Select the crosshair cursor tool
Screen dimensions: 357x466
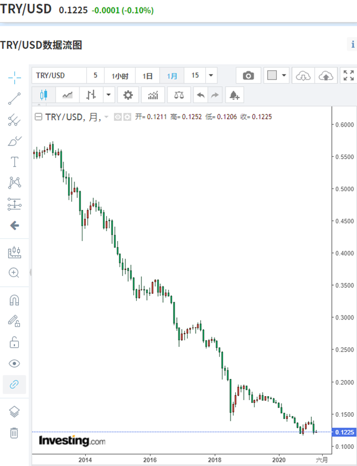14,77
